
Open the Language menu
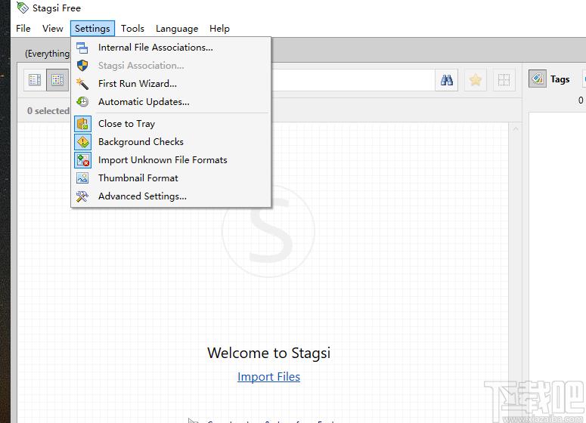pos(177,29)
